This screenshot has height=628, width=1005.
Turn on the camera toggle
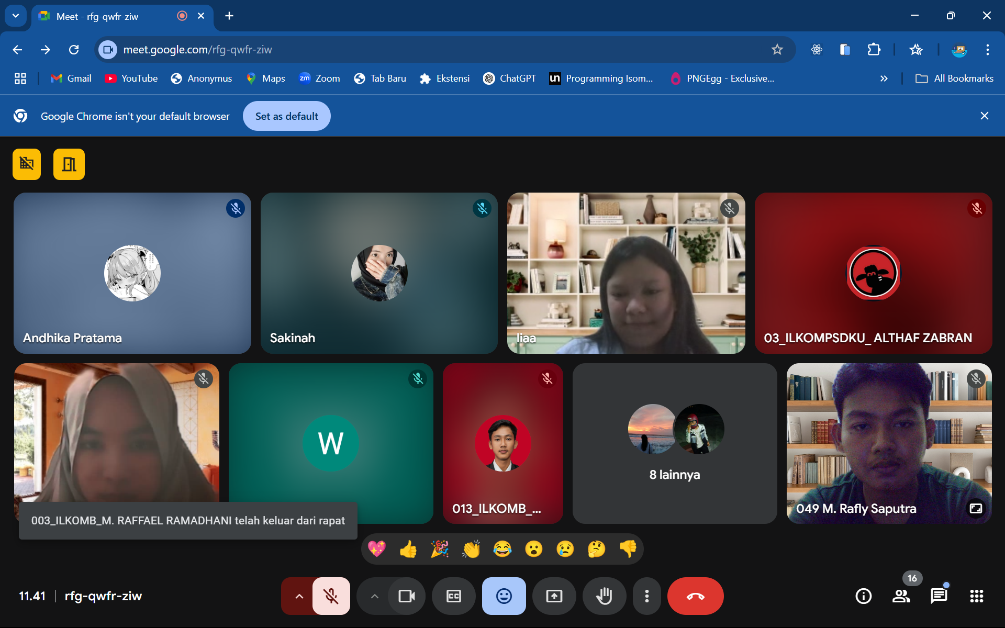406,596
